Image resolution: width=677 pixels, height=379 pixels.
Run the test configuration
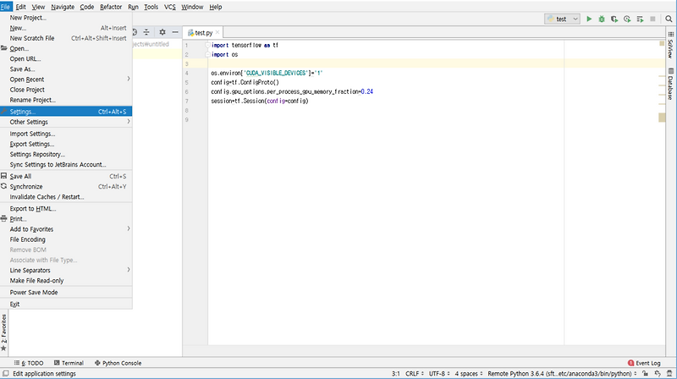[x=589, y=19]
